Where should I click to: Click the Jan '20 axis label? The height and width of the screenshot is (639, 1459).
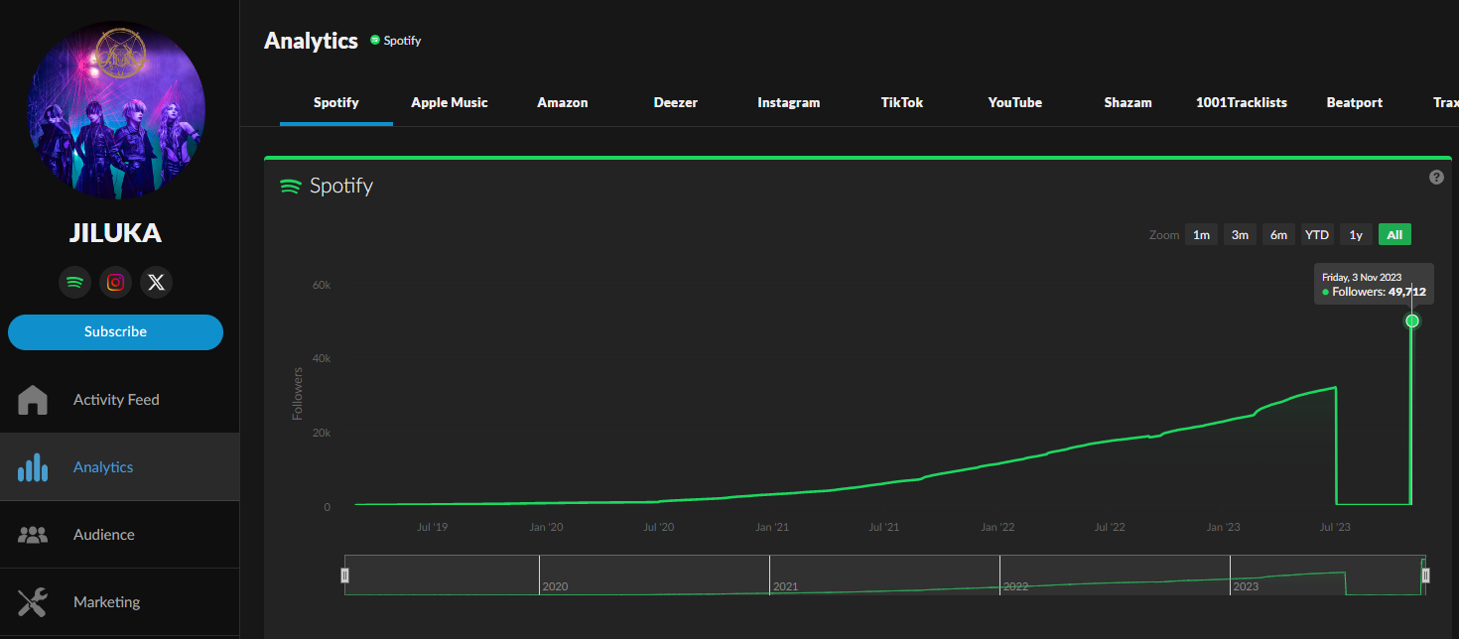(x=546, y=527)
